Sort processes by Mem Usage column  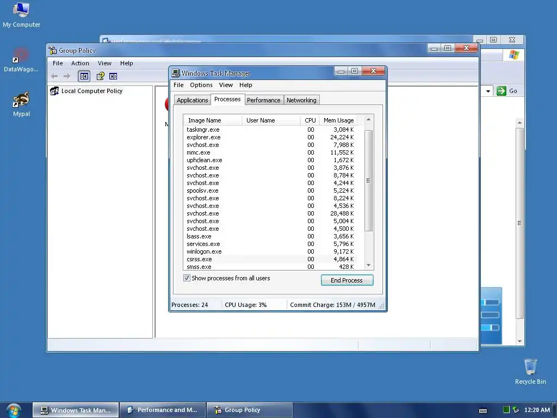[338, 120]
